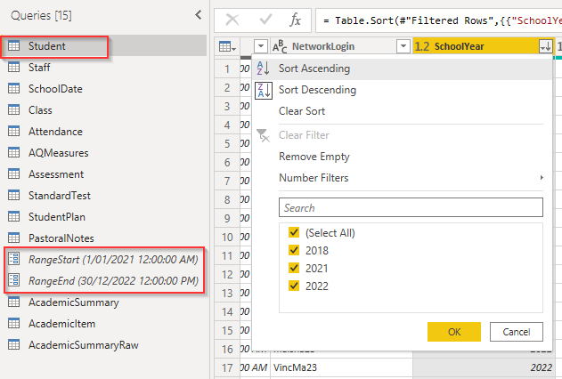Click the Sort Ascending A-Z icon
This screenshot has width=562, height=379.
pyautogui.click(x=264, y=68)
